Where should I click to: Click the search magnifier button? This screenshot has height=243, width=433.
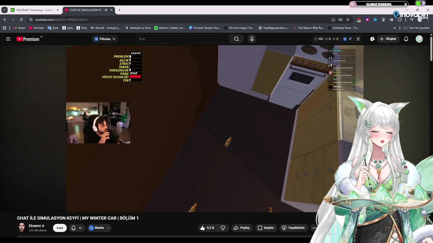tap(236, 39)
